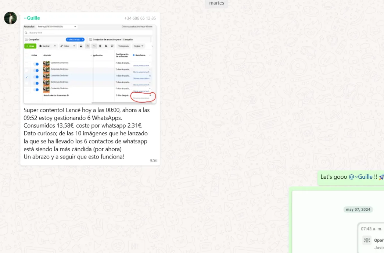This screenshot has height=253, width=384.
Task: Click the A/B test flask icon beside Editar
Action: 81,46
